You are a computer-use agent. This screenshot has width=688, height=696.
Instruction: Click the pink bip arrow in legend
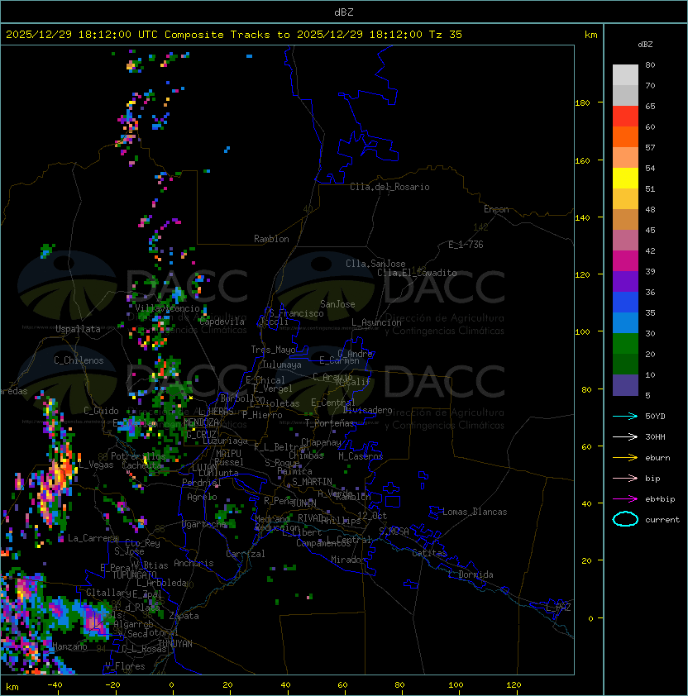click(625, 478)
